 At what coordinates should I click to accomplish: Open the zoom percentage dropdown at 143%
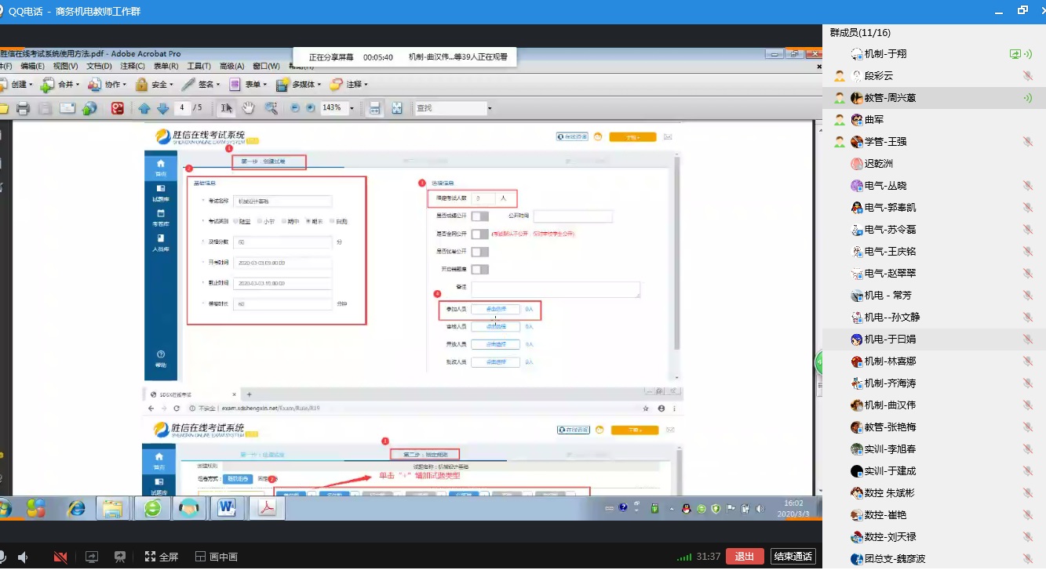pyautogui.click(x=352, y=108)
